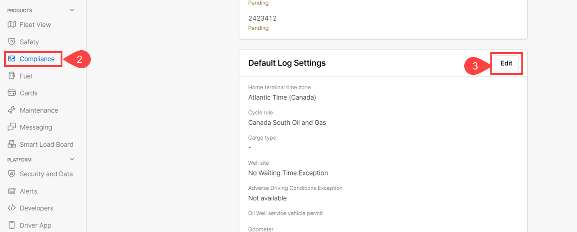Click the Messaging chat icon

pyautogui.click(x=12, y=127)
